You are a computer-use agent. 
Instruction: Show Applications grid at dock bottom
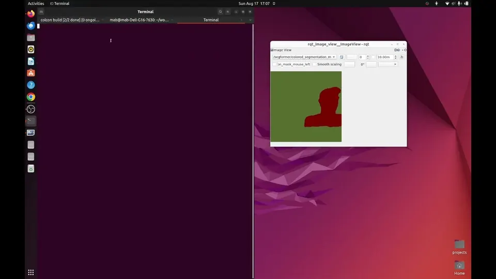click(x=30, y=272)
